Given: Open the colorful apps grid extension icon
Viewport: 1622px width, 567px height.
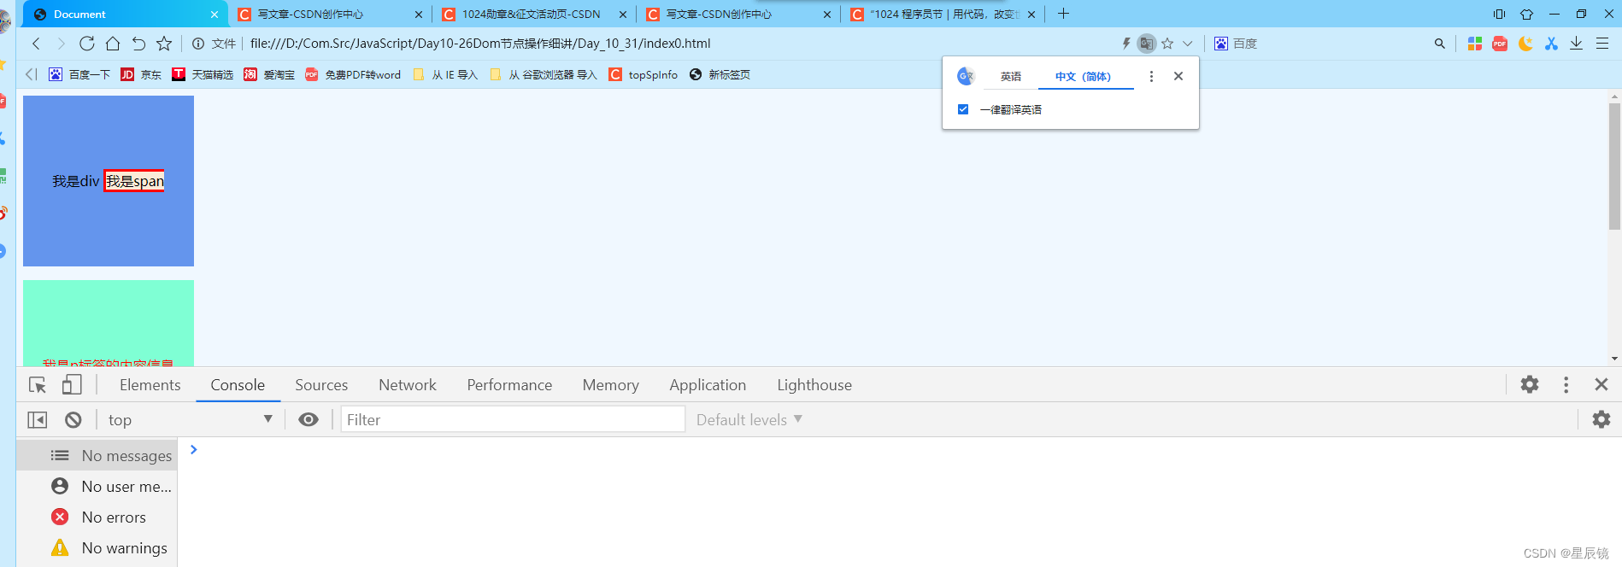Looking at the screenshot, I should point(1474,44).
